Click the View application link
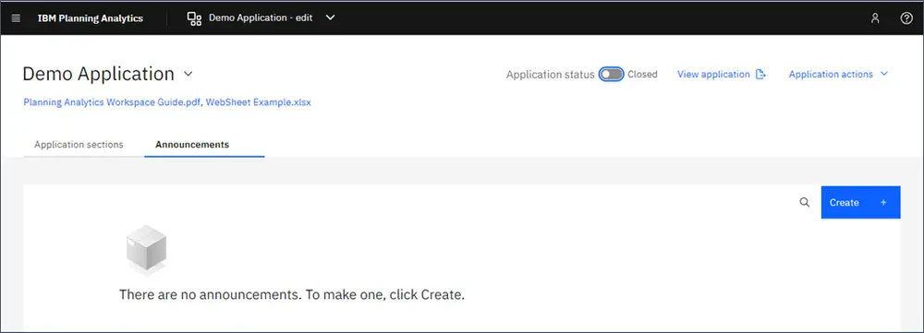The height and width of the screenshot is (333, 924). (x=713, y=74)
